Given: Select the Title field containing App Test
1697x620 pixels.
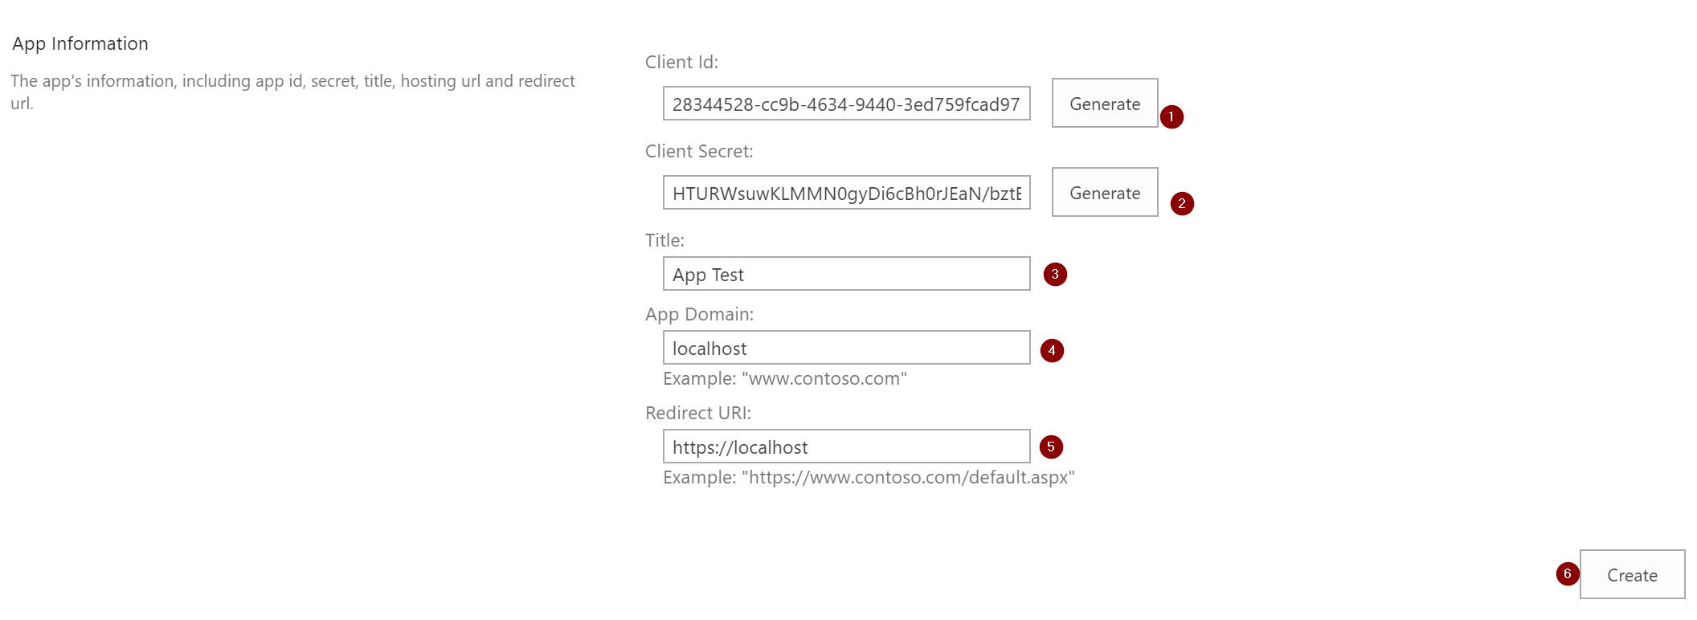Looking at the screenshot, I should [x=846, y=274].
